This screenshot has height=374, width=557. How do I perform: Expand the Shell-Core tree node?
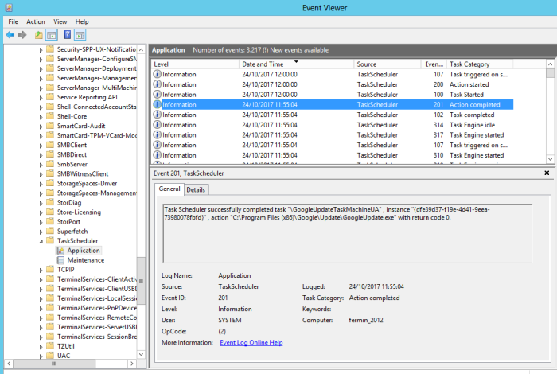(41, 117)
